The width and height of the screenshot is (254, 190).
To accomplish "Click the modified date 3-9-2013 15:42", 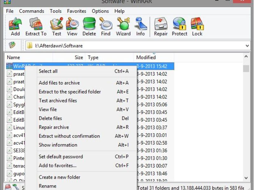I will pyautogui.click(x=152, y=66).
